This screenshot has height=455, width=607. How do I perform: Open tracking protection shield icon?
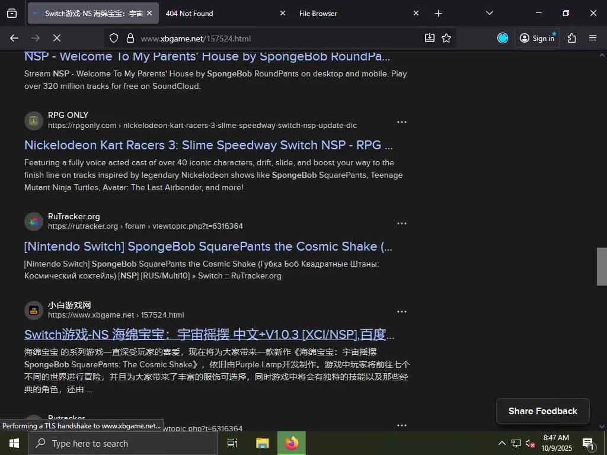tap(113, 38)
